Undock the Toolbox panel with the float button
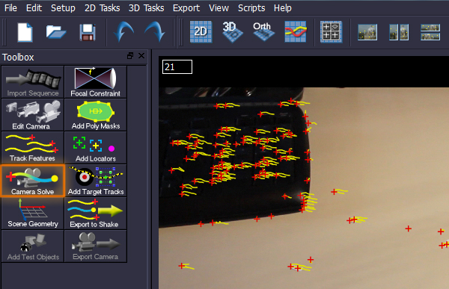This screenshot has width=449, height=289. coord(130,56)
